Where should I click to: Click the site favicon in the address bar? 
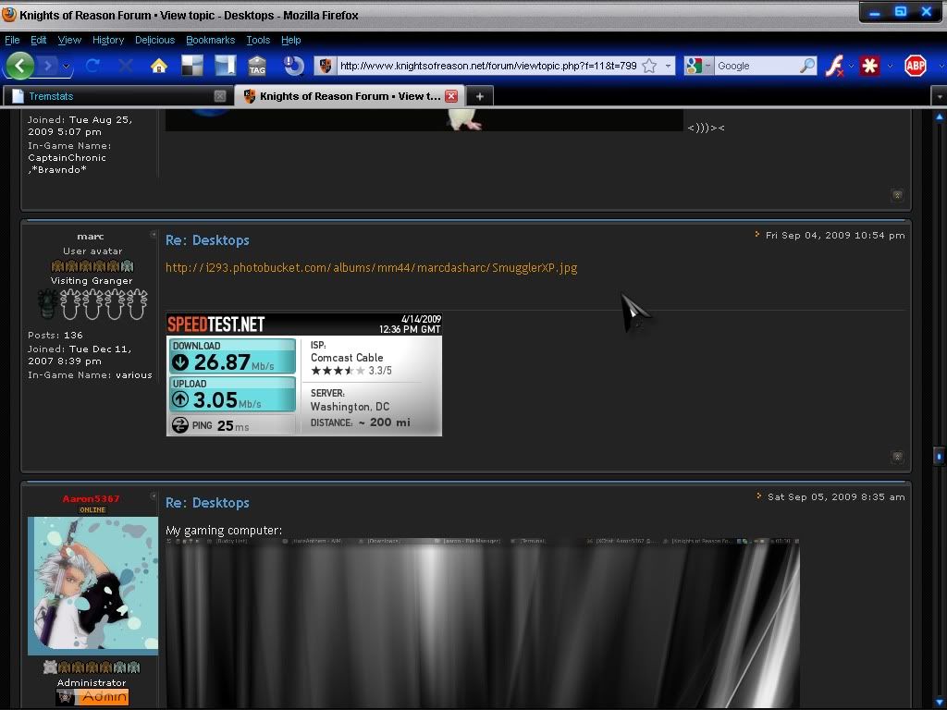pyautogui.click(x=325, y=66)
